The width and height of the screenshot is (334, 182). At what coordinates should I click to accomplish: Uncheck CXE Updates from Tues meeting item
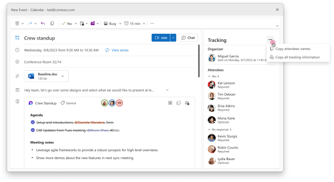tap(32, 130)
